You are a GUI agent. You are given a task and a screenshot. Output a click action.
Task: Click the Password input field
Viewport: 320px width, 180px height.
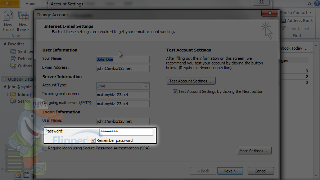pos(126,132)
